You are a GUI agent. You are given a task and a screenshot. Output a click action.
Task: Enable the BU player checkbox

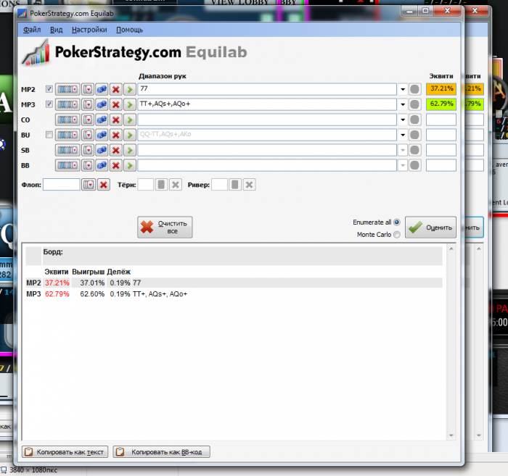tap(49, 134)
